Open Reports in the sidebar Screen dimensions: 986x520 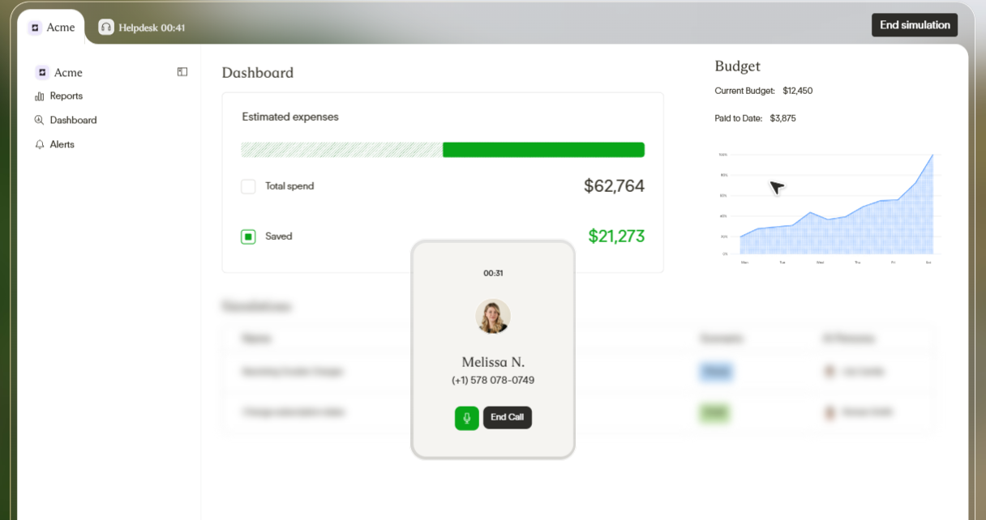point(58,96)
